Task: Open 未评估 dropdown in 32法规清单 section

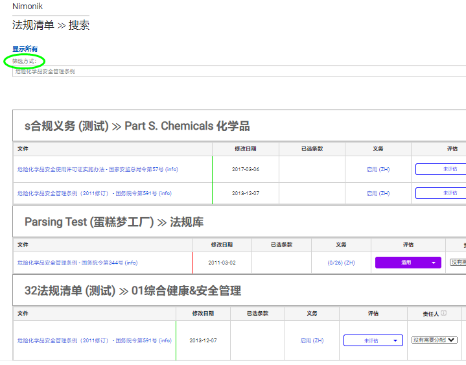Action: 373,340
